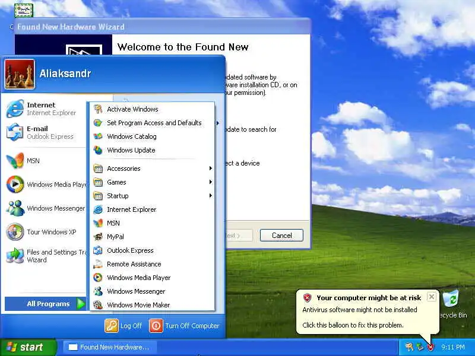The image size is (475, 356).
Task: Expand the Startup submenu arrow
Action: click(211, 196)
